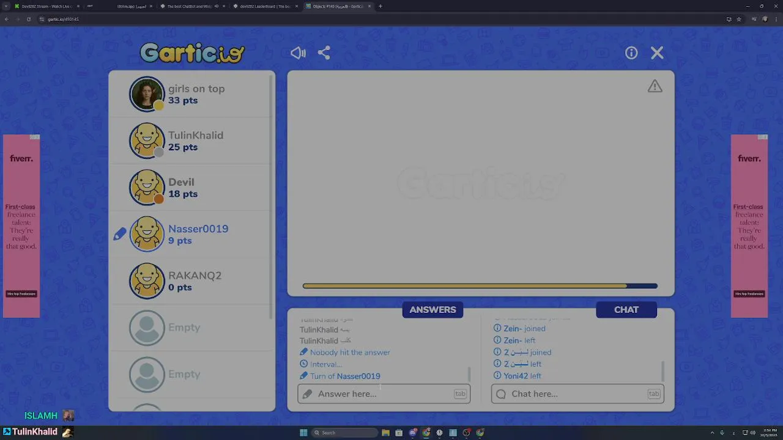Viewport: 783px width, 440px height.
Task: Click TulinKhalid's avatar in the player list
Action: tap(147, 141)
